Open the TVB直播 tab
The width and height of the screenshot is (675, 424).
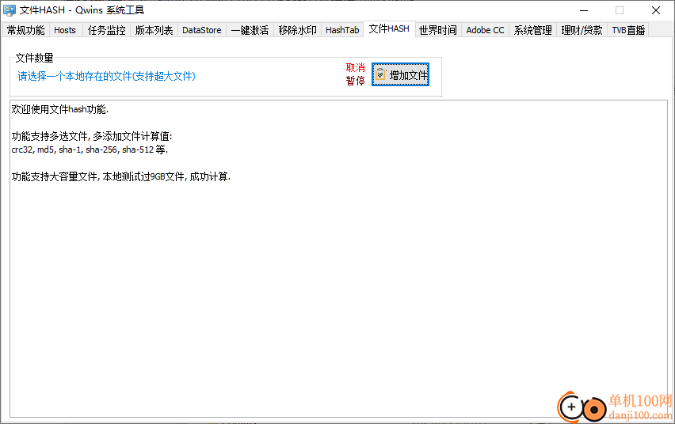(x=628, y=30)
